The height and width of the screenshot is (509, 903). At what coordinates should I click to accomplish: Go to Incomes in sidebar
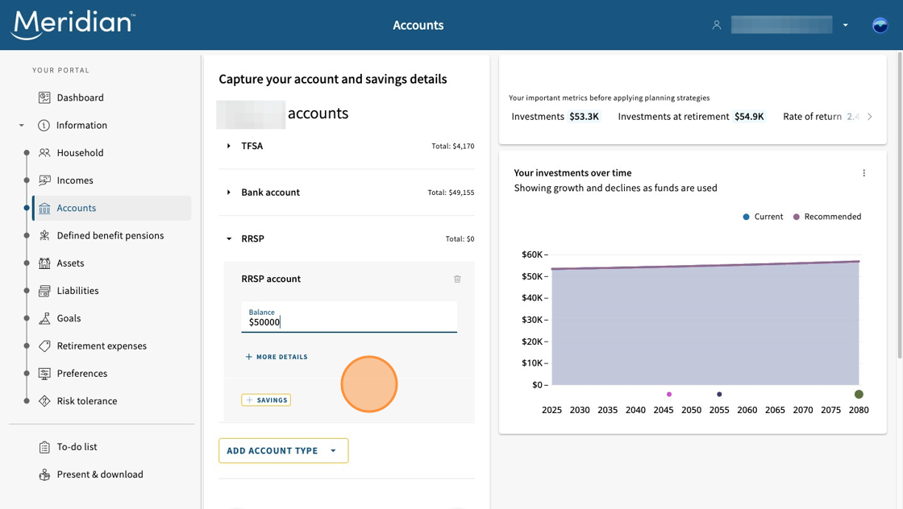point(75,180)
